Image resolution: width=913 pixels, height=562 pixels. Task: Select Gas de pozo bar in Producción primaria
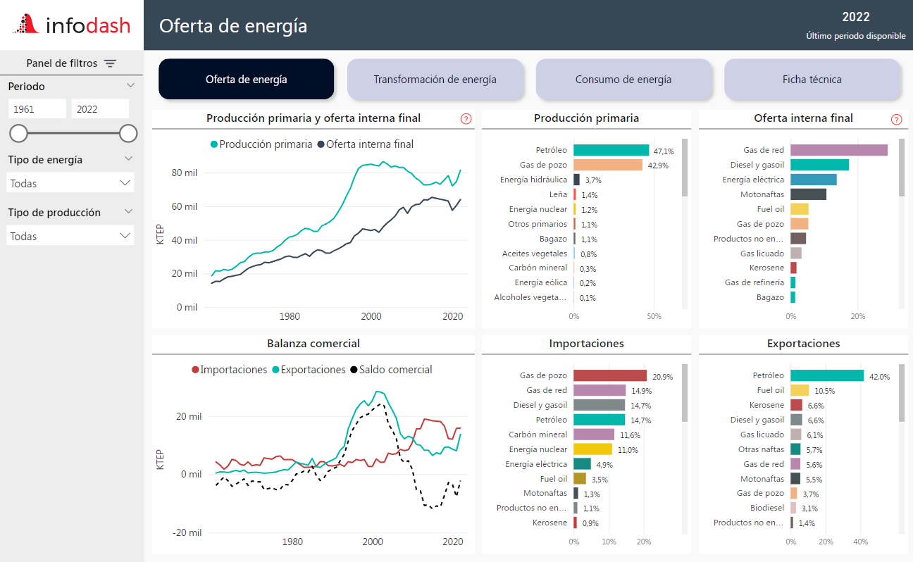608,165
